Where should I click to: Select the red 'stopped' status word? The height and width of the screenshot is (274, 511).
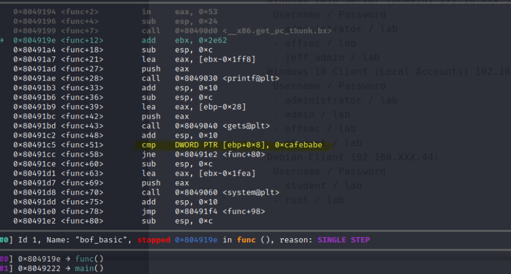pos(153,240)
